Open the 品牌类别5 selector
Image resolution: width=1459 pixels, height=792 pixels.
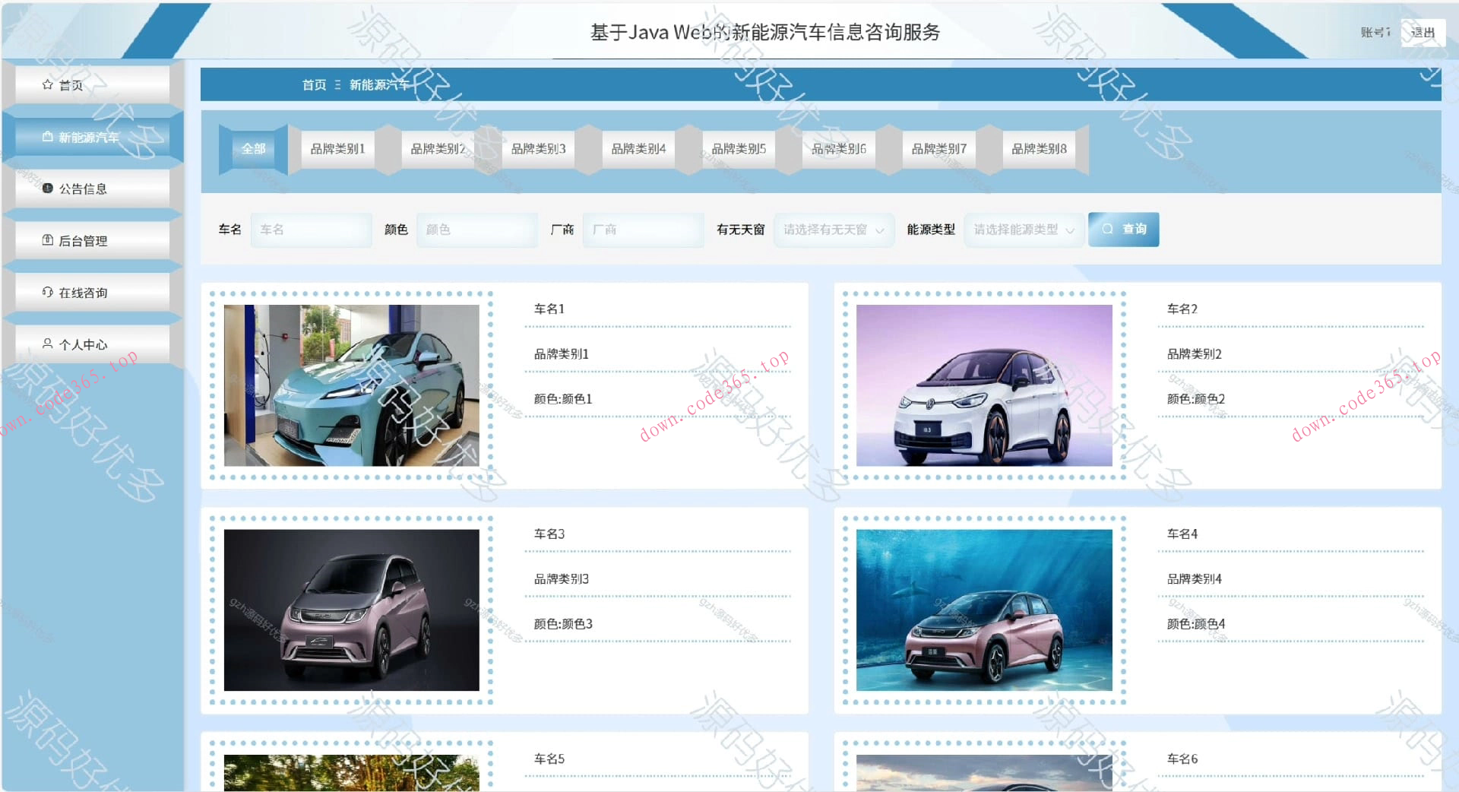739,149
